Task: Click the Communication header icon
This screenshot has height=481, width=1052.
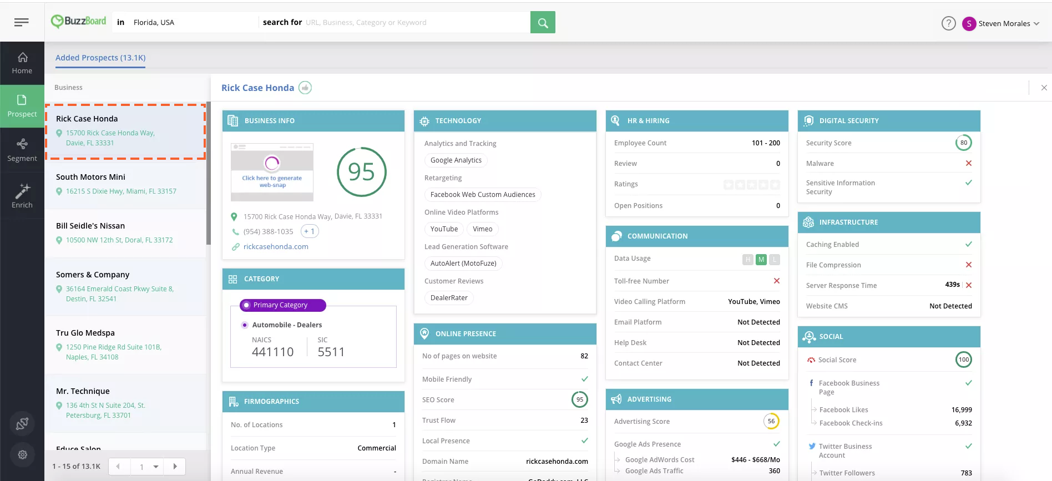Action: click(616, 236)
